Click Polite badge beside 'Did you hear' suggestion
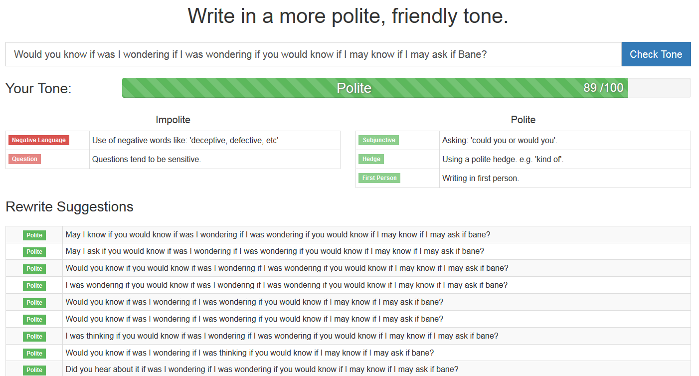699x376 pixels. point(34,370)
